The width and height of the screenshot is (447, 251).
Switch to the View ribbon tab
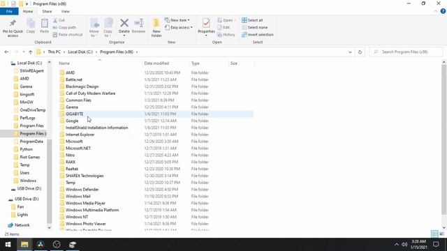point(65,11)
